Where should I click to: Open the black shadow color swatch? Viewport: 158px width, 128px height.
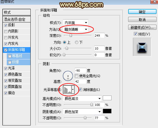tap(107, 111)
